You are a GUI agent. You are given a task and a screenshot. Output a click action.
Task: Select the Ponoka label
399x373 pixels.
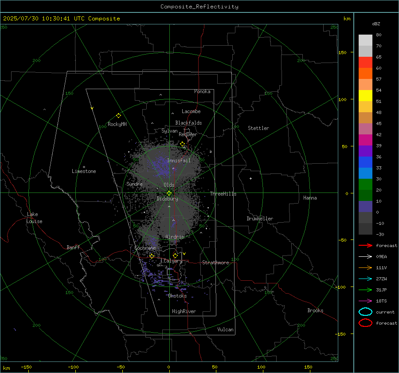tap(202, 91)
